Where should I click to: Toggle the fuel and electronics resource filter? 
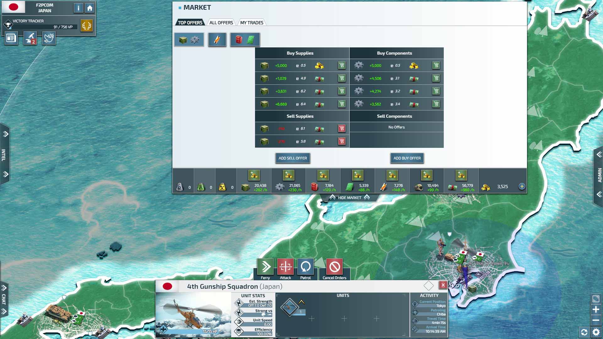245,40
